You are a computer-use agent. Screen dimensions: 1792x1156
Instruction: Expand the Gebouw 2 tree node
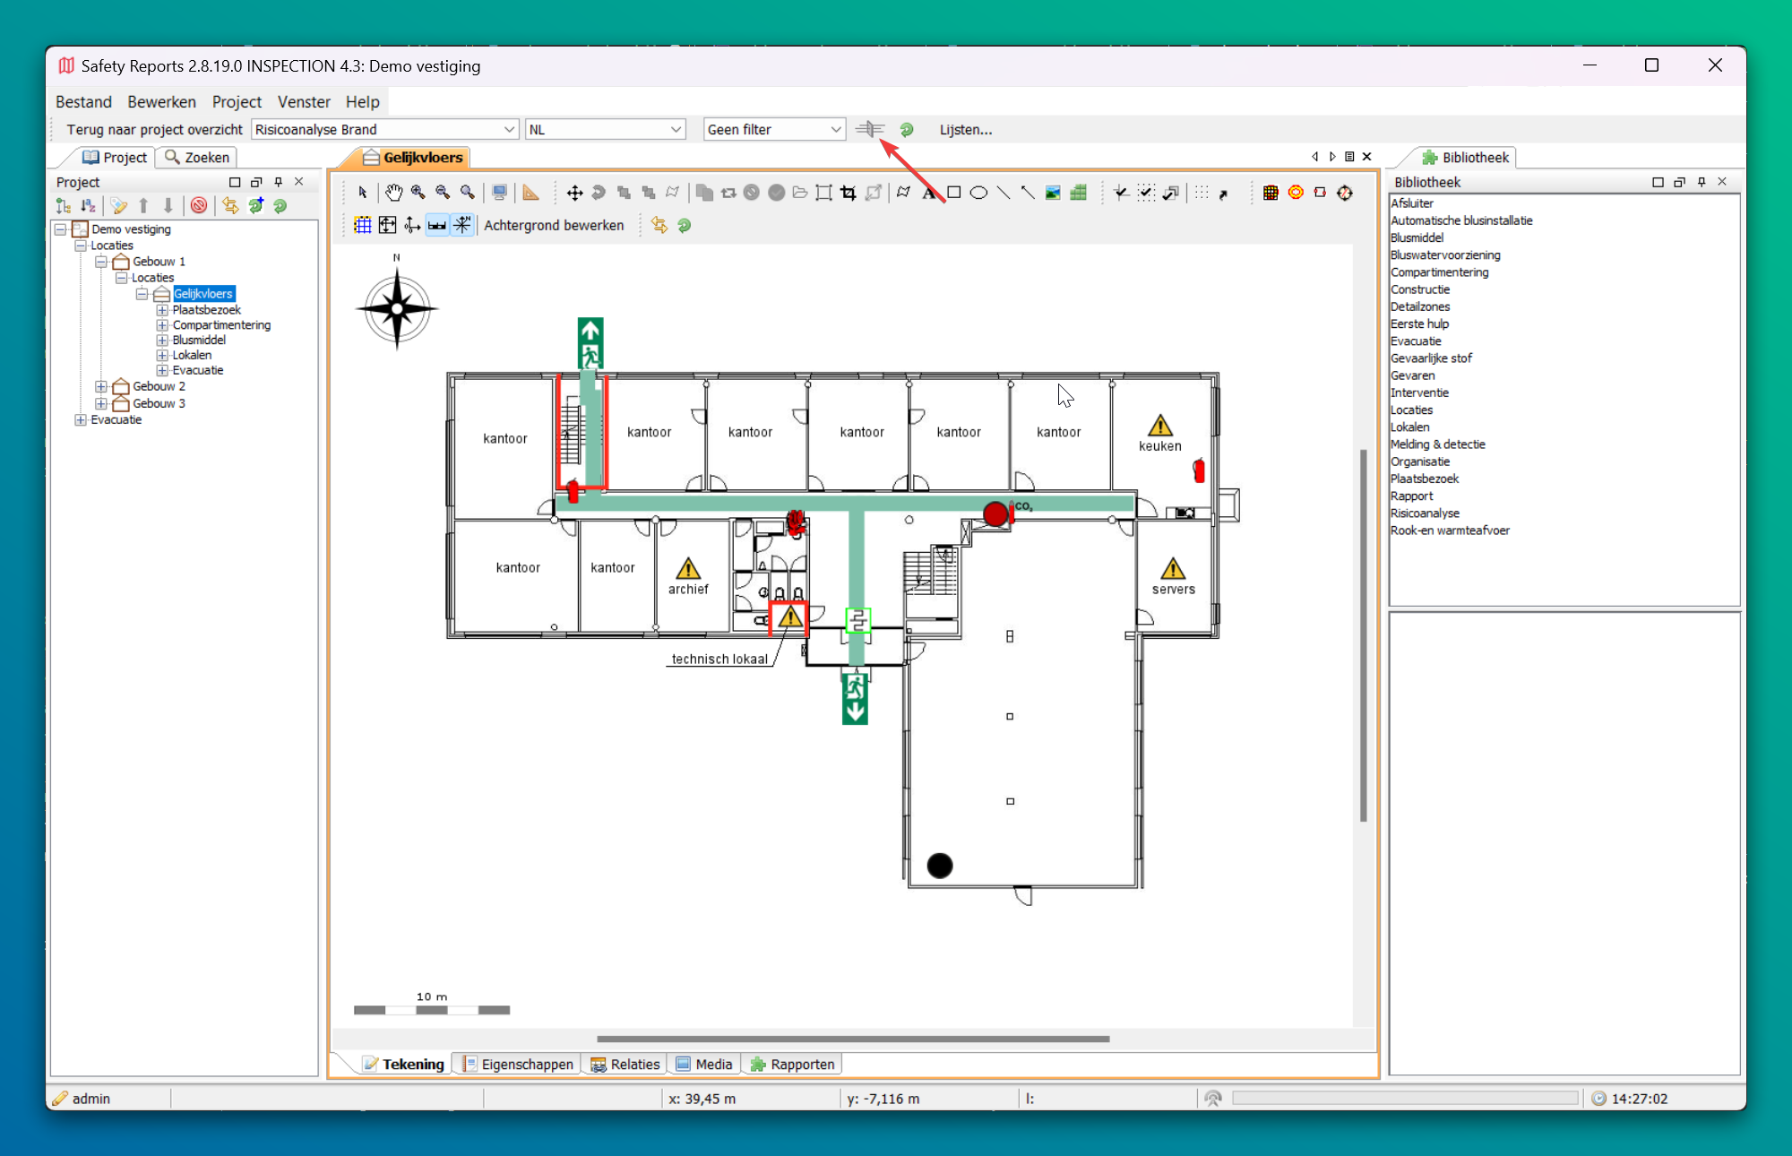pos(101,387)
